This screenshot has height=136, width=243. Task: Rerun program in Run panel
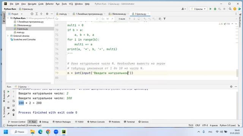pos(8,91)
